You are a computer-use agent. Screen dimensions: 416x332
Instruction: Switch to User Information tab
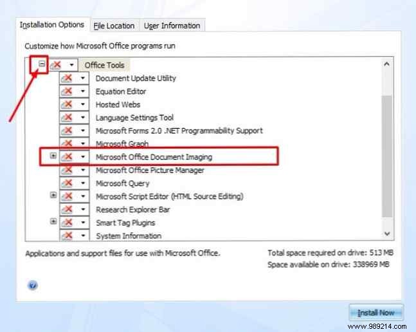coord(172,26)
